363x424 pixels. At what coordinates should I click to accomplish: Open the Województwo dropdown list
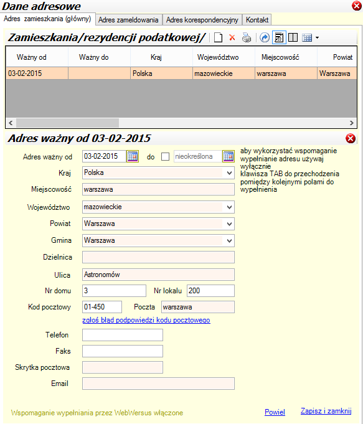point(229,207)
